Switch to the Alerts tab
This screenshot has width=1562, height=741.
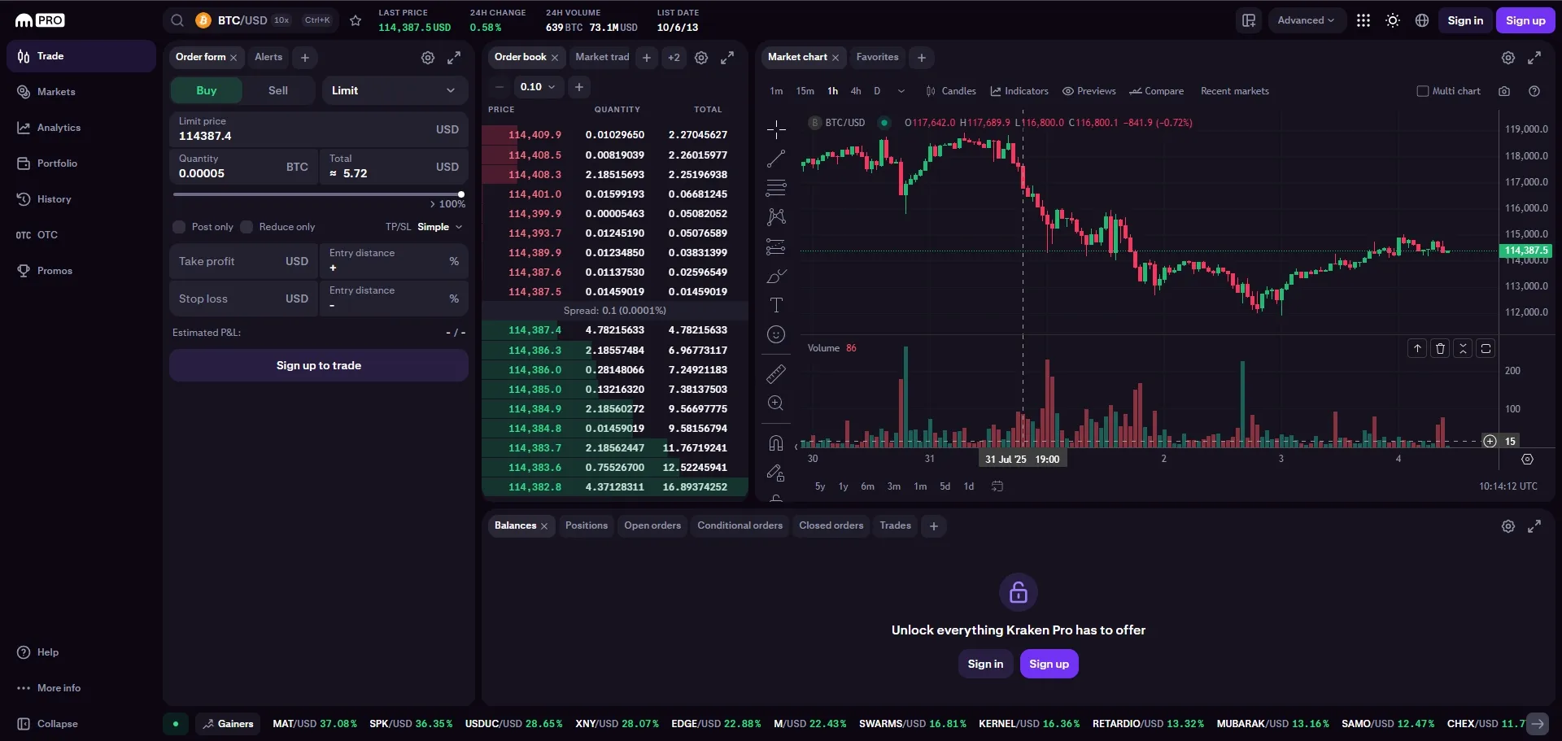pos(268,57)
